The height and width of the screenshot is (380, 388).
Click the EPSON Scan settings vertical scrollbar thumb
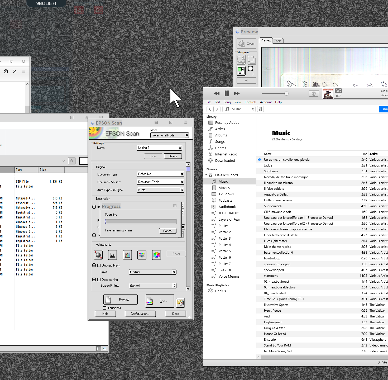coord(188,169)
